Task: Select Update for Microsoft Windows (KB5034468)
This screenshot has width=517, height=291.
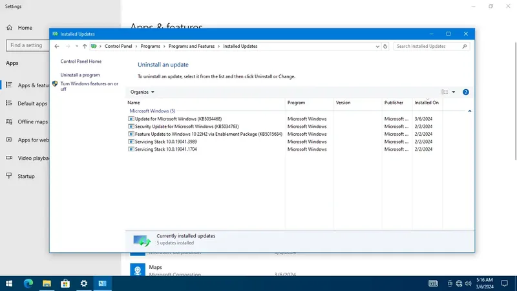Action: pos(178,119)
